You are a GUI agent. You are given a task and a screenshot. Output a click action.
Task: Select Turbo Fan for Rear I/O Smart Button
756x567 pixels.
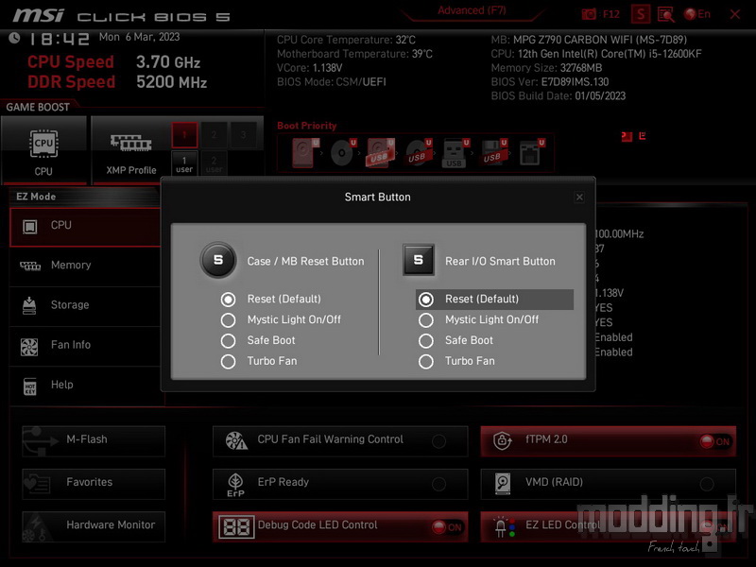point(426,362)
